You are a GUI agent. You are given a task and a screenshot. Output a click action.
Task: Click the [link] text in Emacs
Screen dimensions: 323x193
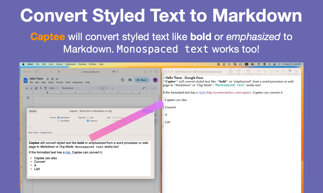click(202, 92)
